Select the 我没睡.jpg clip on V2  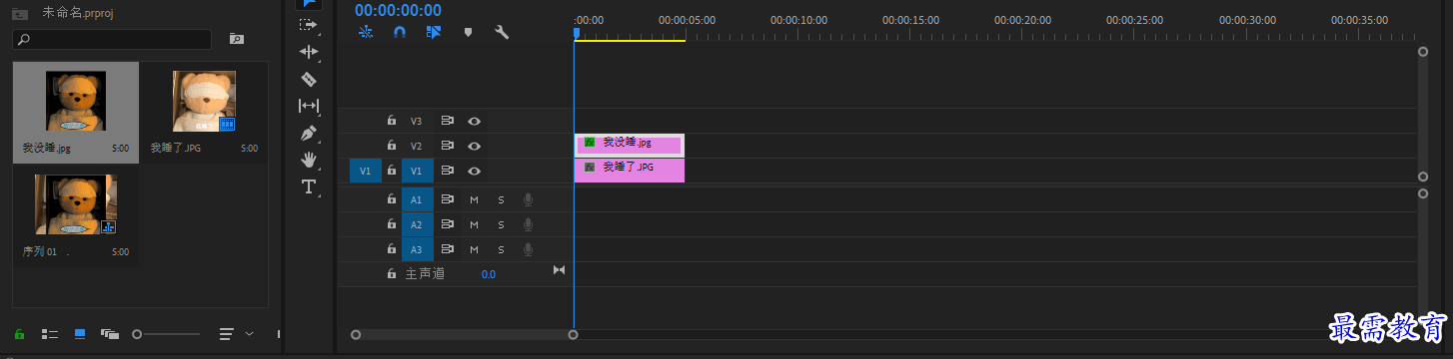pos(630,146)
